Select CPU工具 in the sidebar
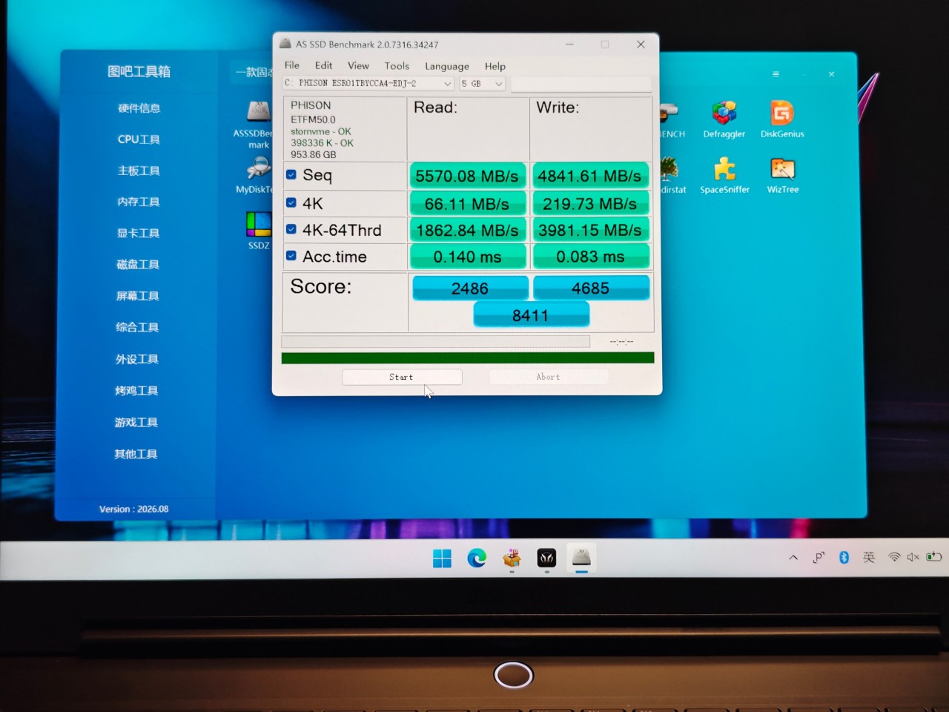Screen dimensions: 949x712 tap(139, 139)
